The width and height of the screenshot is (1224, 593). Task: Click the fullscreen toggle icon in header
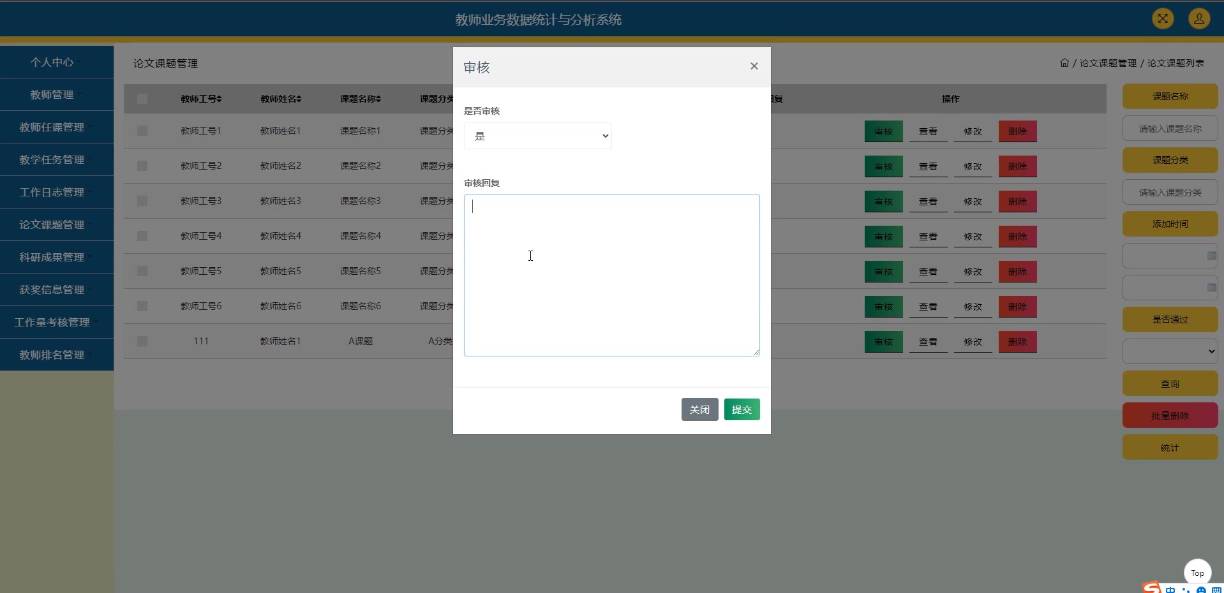click(x=1163, y=18)
